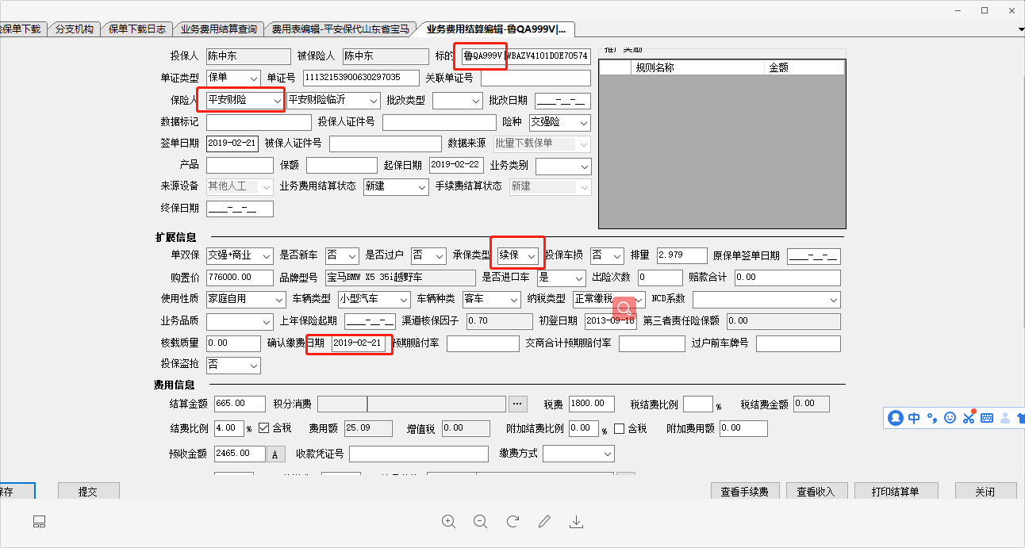Open 是否新车 dropdown
The image size is (1025, 548).
point(342,255)
